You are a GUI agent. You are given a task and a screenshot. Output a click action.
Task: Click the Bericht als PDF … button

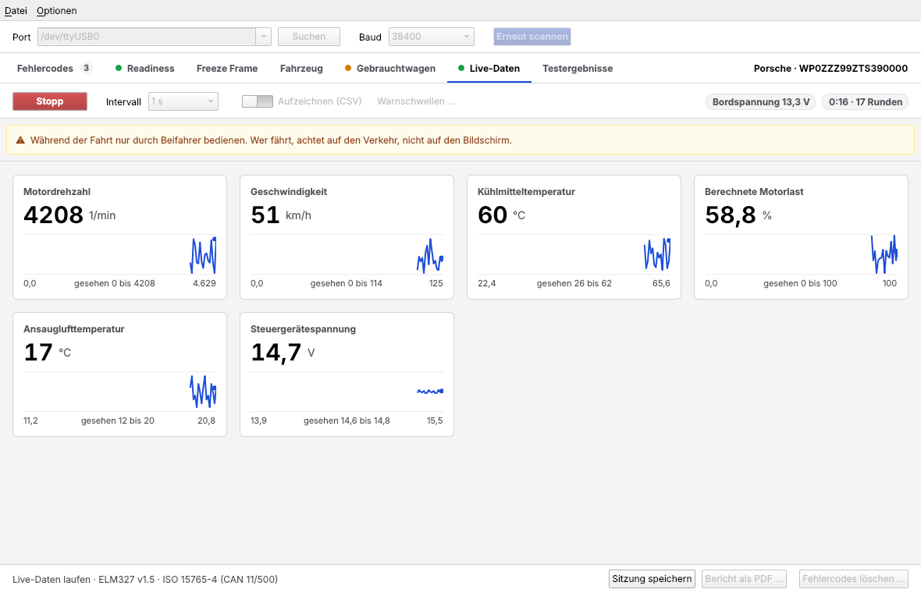(744, 579)
